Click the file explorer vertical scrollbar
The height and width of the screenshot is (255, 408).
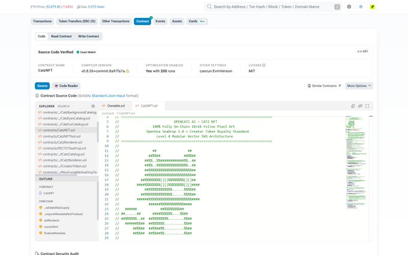coord(98,132)
